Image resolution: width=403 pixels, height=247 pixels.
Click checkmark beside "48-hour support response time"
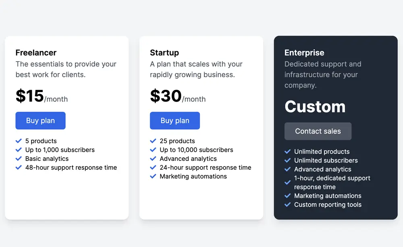[19, 167]
